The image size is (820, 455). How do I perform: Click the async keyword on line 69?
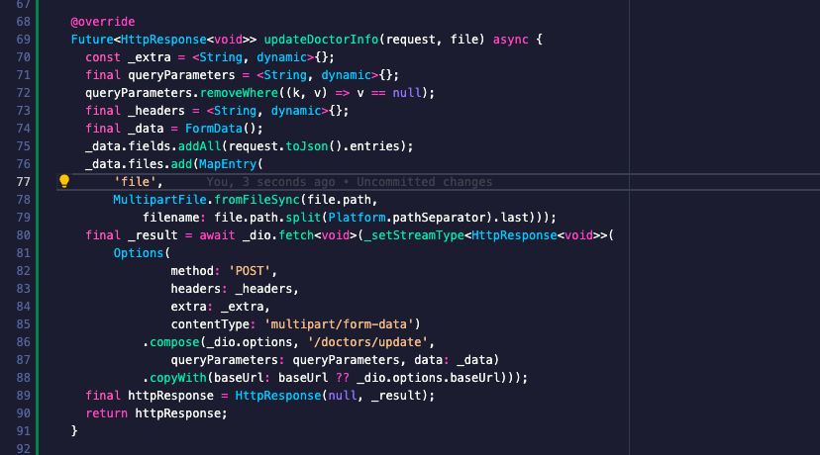click(510, 40)
